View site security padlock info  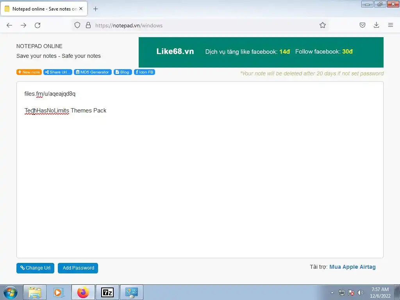88,25
